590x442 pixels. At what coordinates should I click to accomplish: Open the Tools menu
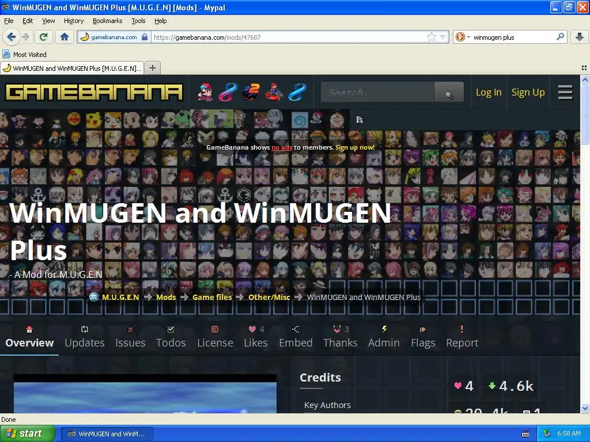pyautogui.click(x=138, y=21)
